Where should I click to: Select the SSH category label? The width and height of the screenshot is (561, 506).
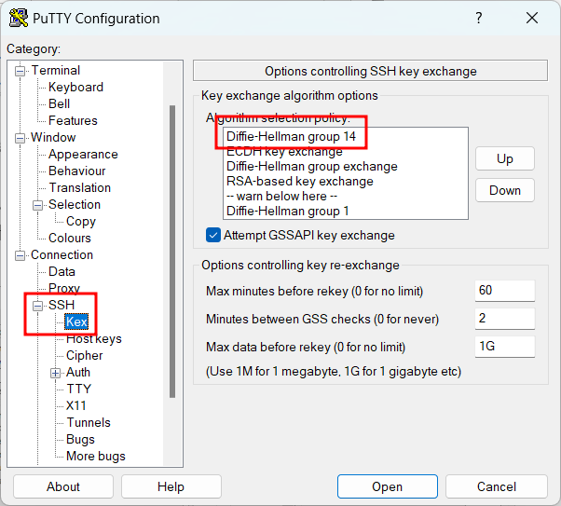click(x=62, y=305)
